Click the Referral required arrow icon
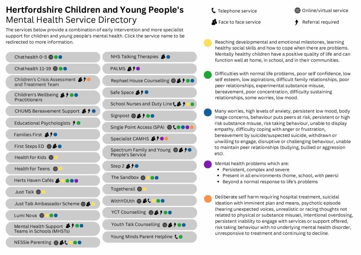Image resolution: width=361 pixels, height=255 pixels. pos(296,22)
